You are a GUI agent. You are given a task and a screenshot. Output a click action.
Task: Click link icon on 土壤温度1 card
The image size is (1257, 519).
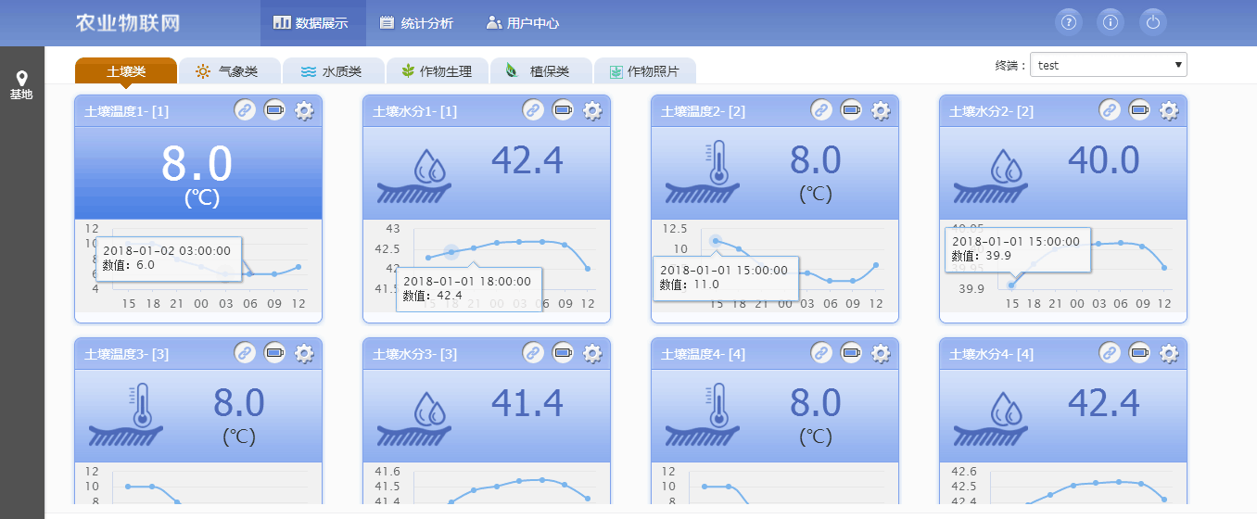click(x=245, y=111)
